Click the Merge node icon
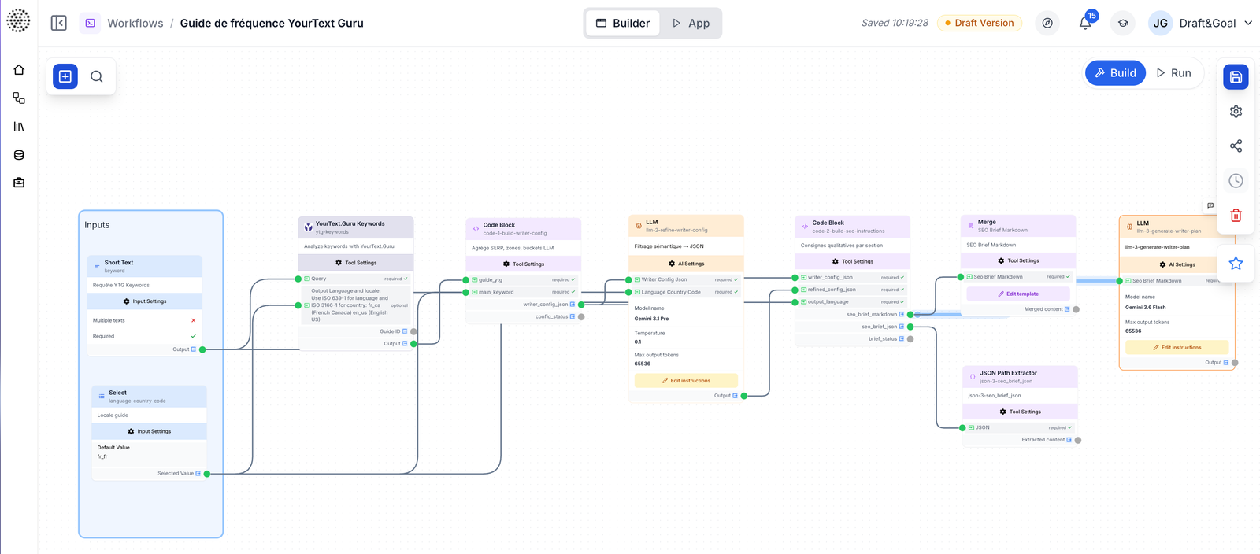Image resolution: width=1260 pixels, height=554 pixels. pos(970,226)
